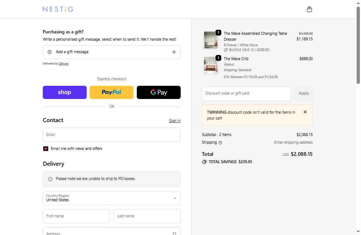Check out using Google Pay
Image resolution: width=361 pixels, height=235 pixels.
coord(159,92)
